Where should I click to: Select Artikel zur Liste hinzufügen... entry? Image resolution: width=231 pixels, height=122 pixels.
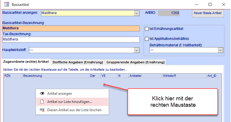(72, 102)
